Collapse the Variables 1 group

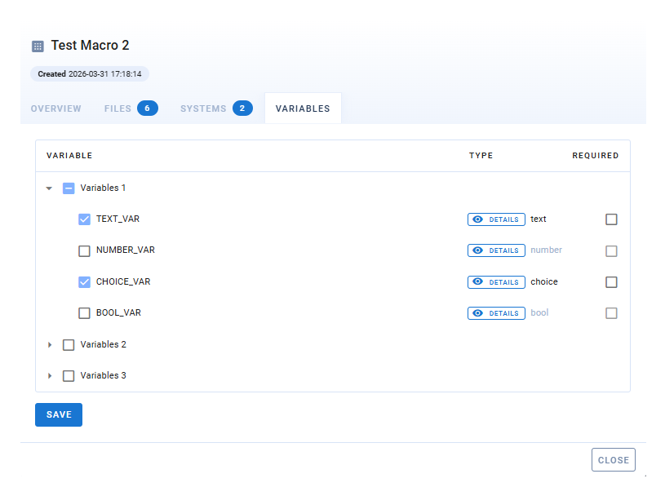point(50,188)
